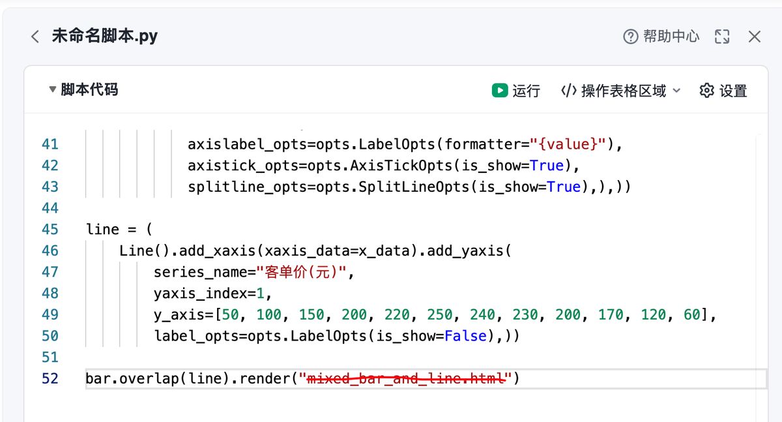Open the 帮助中心 question mark icon
The height and width of the screenshot is (422, 782).
click(630, 37)
